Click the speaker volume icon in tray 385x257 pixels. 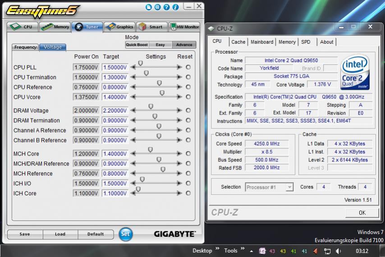(339, 251)
